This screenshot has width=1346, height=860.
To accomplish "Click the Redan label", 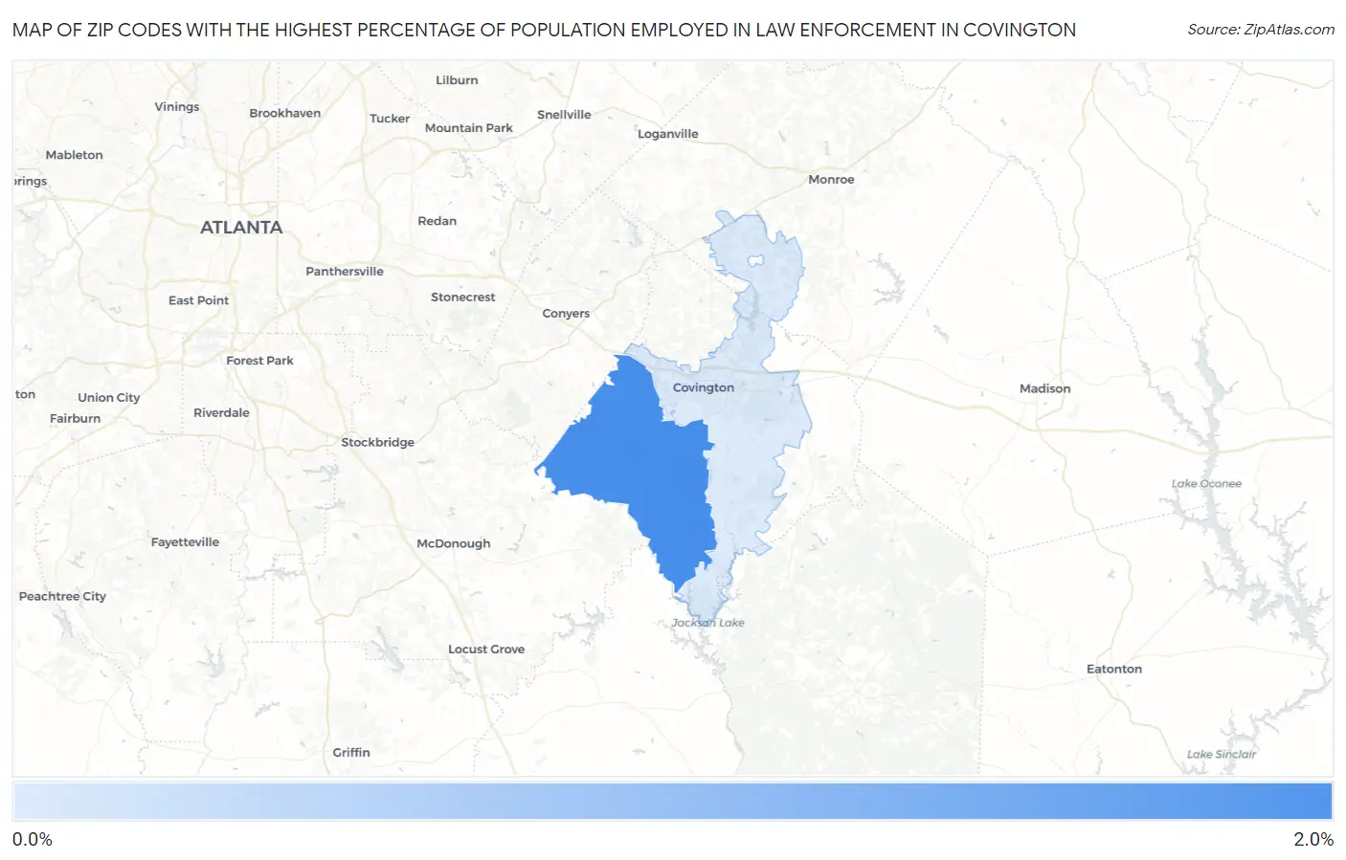I will tap(437, 221).
